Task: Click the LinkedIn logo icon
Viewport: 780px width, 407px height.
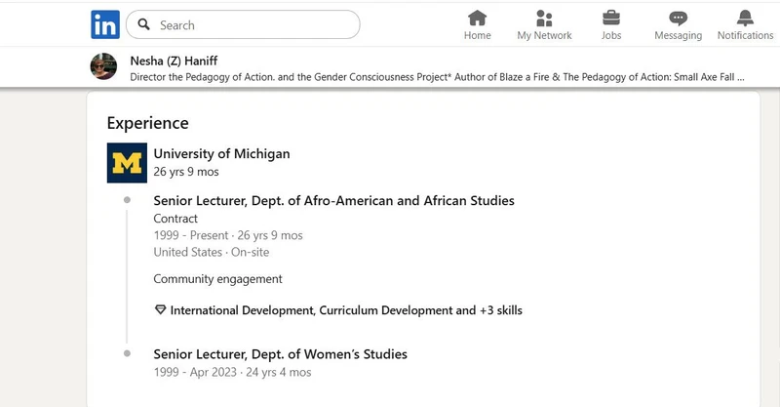Action: click(105, 24)
